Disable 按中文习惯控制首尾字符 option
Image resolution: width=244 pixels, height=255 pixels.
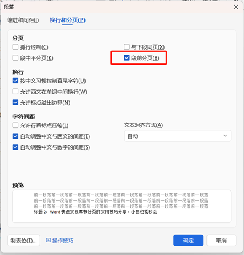coord(15,81)
